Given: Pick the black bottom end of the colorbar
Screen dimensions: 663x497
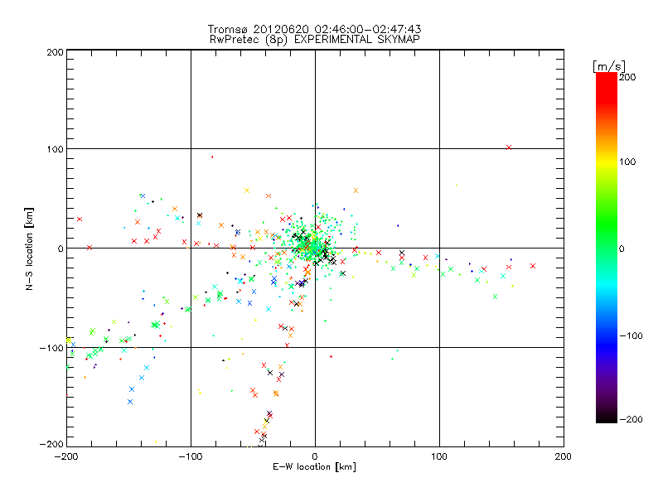Looking at the screenshot, I should pyautogui.click(x=607, y=417).
